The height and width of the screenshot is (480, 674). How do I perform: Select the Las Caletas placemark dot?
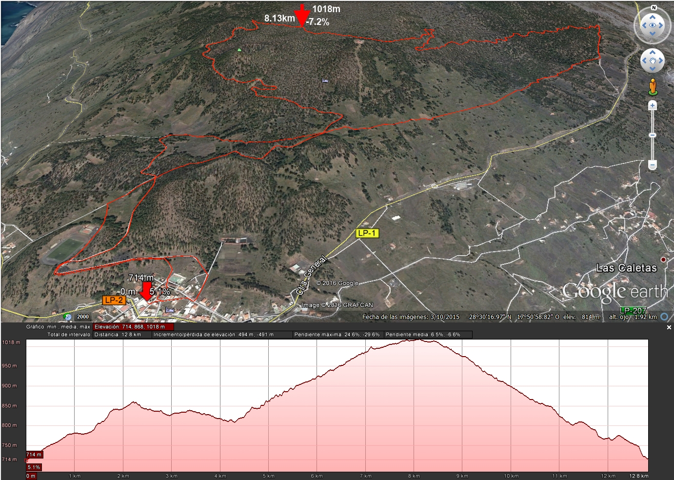pos(663,260)
